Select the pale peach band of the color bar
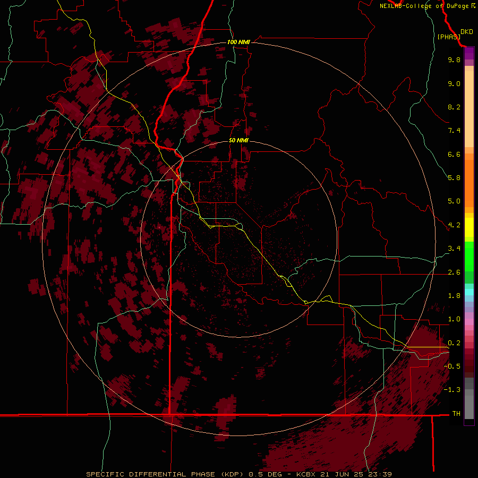The image size is (478, 478). pos(469,109)
